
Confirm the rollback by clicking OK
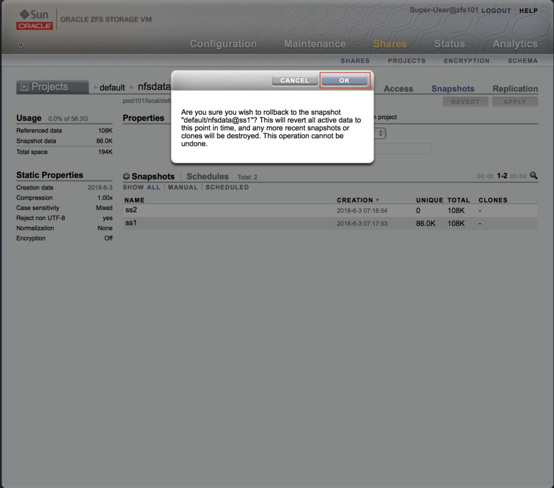pyautogui.click(x=345, y=80)
